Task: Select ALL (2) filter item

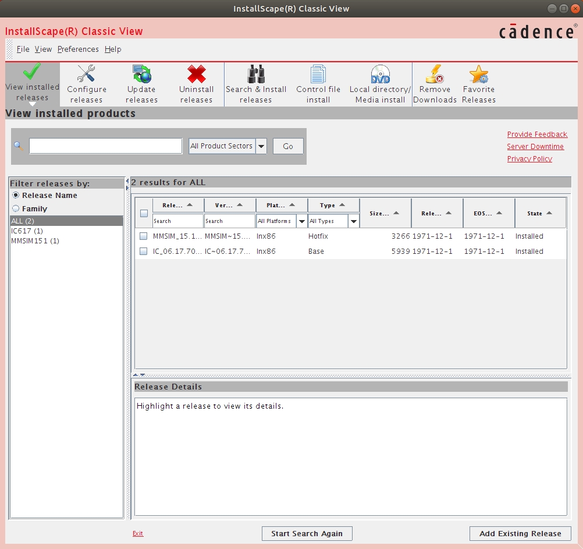Action: [x=66, y=221]
